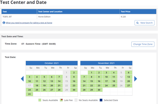Choose October 31 as test date
The height and width of the screenshot is (104, 158).
point(29,94)
